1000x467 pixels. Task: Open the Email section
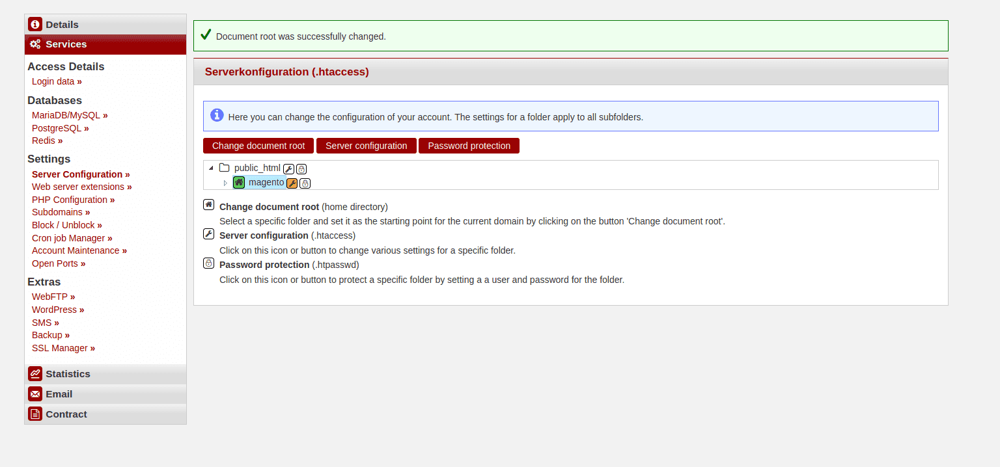59,394
